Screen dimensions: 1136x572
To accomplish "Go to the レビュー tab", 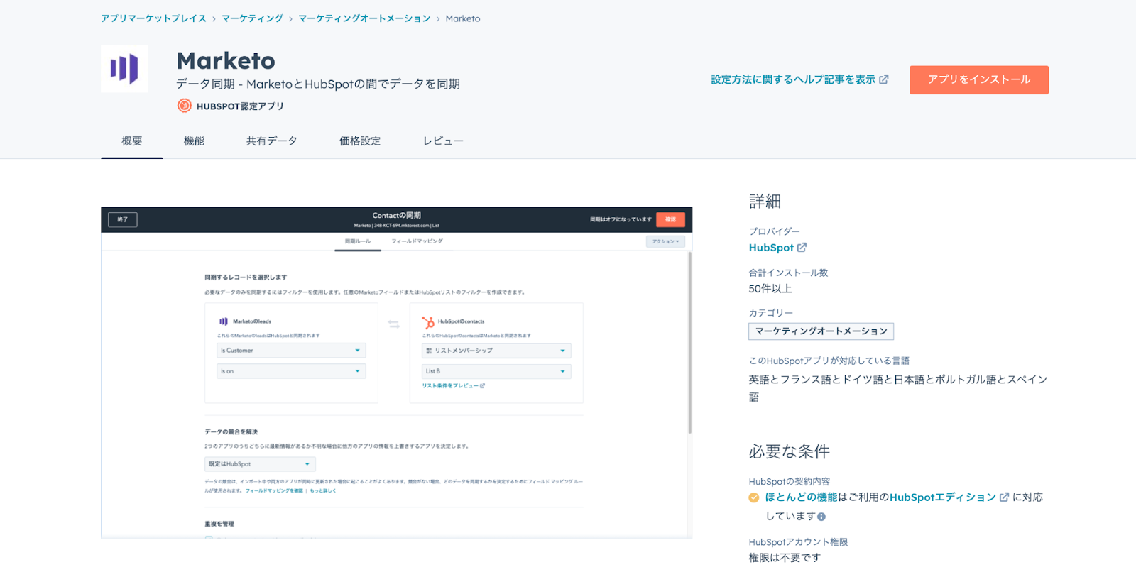I will pos(443,141).
